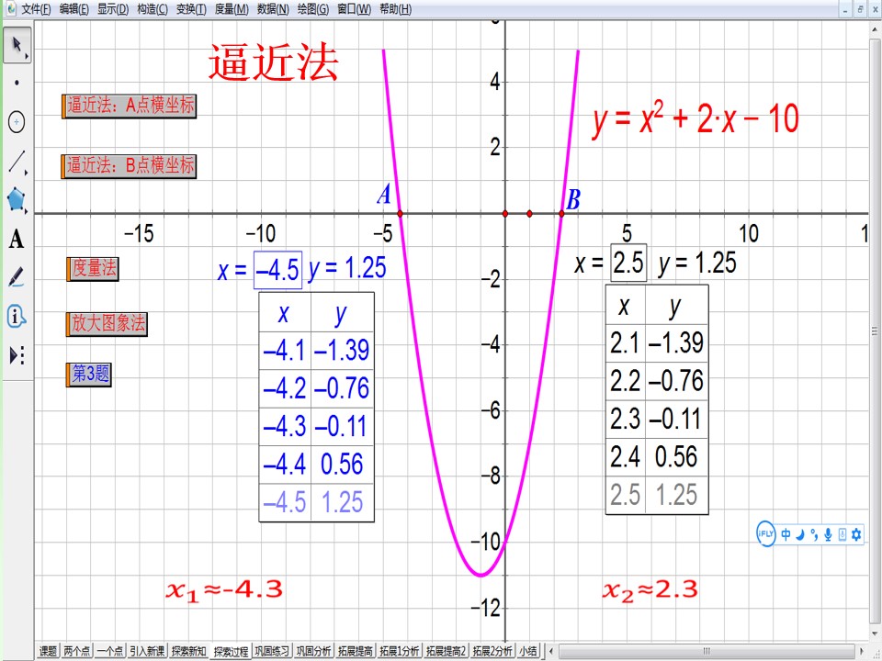
Task: Switch to the 课题 page tab
Action: tap(48, 651)
